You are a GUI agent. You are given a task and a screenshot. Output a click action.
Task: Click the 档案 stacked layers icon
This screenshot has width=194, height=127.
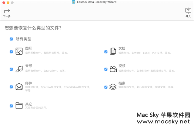tap(113, 87)
